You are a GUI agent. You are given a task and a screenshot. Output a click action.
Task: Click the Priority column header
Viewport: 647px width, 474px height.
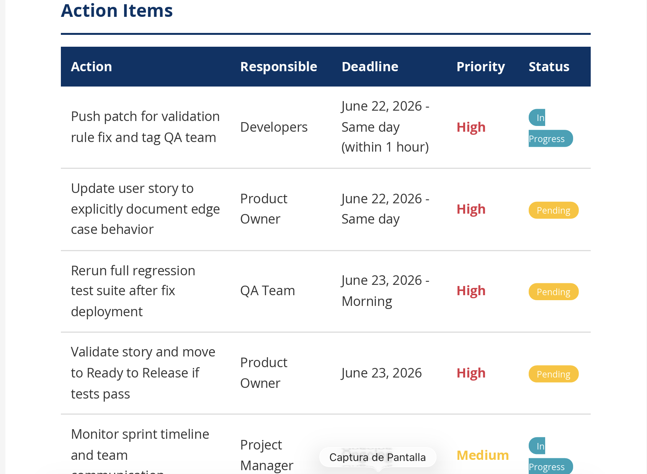[480, 67]
